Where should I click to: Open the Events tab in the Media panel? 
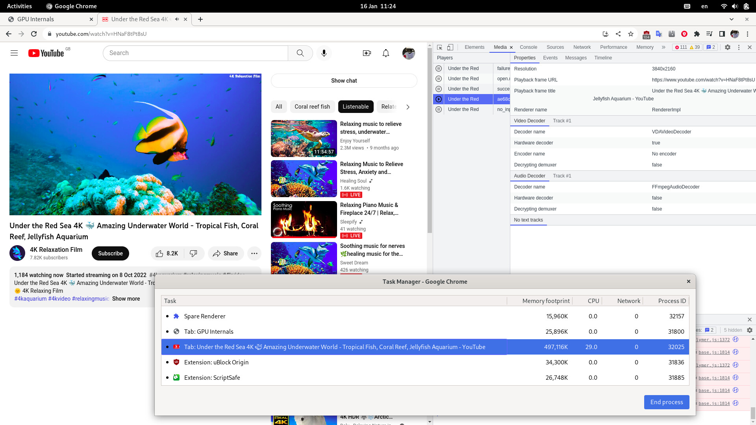[550, 58]
